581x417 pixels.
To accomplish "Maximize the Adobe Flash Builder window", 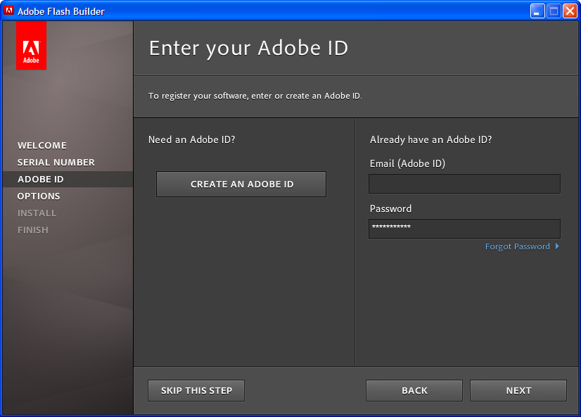I will click(x=554, y=11).
